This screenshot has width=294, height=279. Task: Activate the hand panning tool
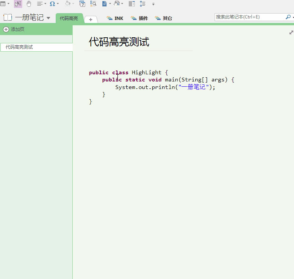pyautogui.click(x=29, y=4)
